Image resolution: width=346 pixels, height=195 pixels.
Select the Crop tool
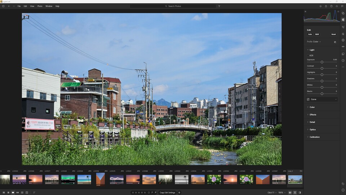[x=343, y=27]
